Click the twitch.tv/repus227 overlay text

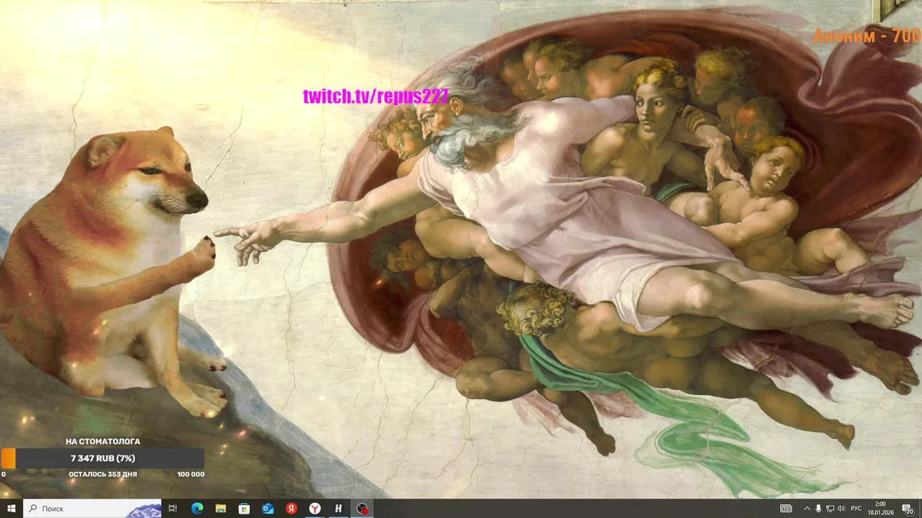(x=375, y=96)
